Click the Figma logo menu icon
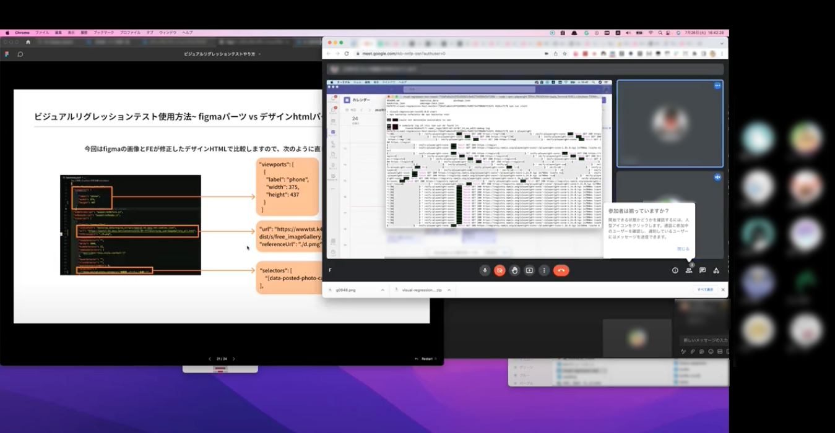 pyautogui.click(x=7, y=54)
